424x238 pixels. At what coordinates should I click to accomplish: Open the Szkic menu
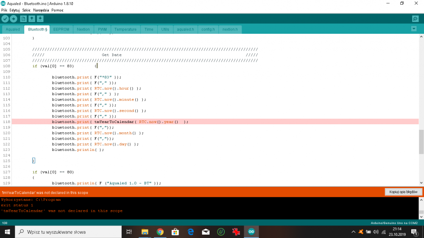[x=26, y=10]
